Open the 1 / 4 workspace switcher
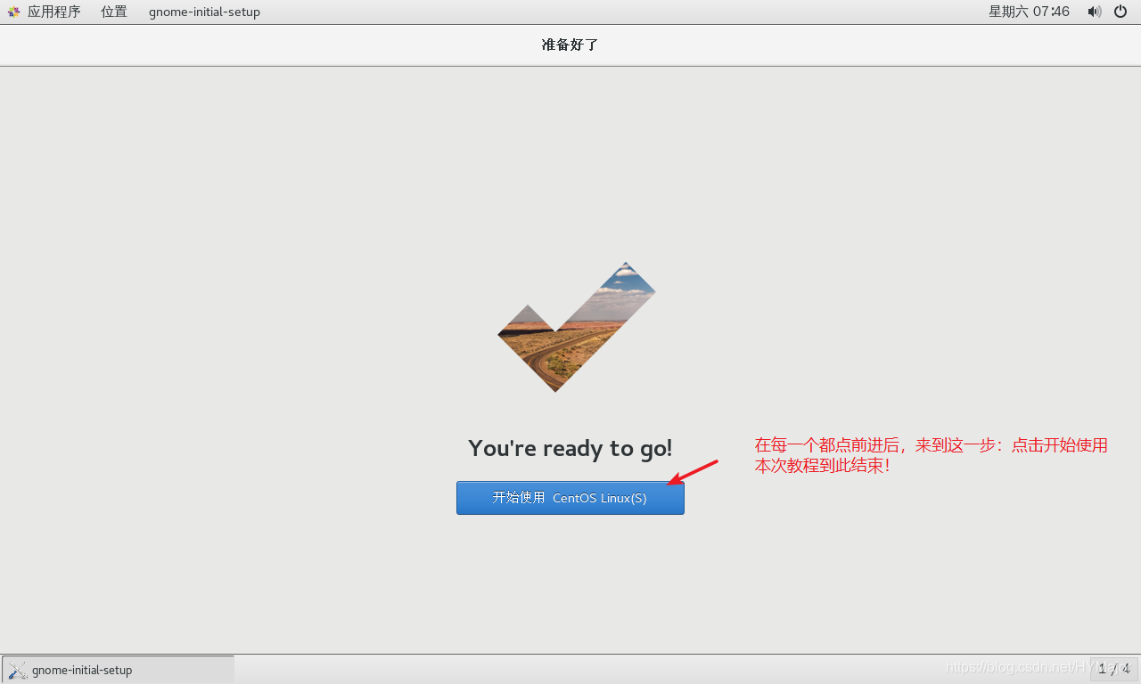Viewport: 1141px width, 684px height. 1114,669
